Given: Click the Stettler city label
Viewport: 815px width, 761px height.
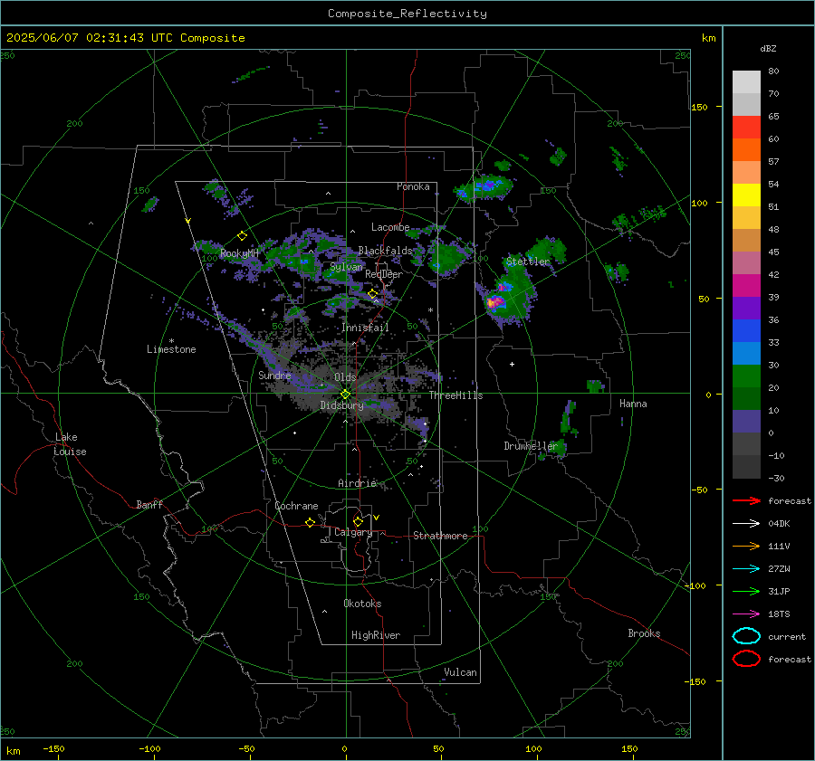Looking at the screenshot, I should tap(528, 262).
